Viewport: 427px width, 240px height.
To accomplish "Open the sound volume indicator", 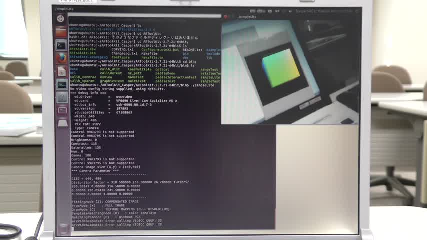I will [x=290, y=11].
